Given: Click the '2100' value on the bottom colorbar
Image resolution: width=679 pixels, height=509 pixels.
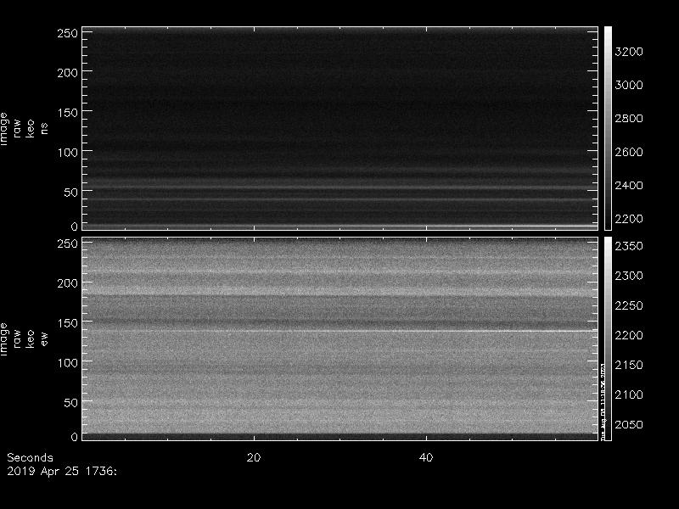Looking at the screenshot, I should click(x=629, y=394).
